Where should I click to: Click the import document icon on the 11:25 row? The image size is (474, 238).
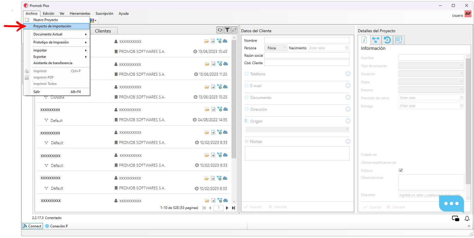[x=213, y=64]
